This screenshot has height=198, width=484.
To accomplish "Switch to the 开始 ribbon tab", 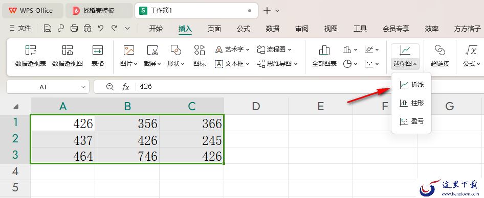I will click(156, 29).
